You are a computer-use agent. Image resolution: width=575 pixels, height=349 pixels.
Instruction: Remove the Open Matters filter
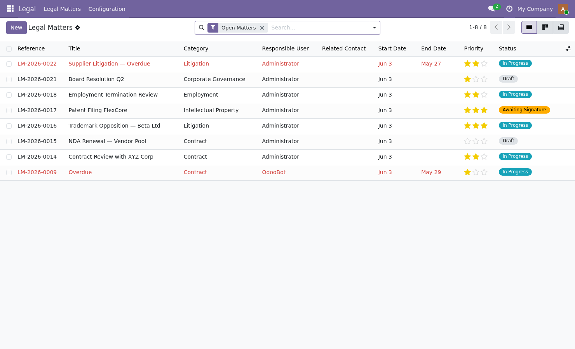click(x=262, y=28)
